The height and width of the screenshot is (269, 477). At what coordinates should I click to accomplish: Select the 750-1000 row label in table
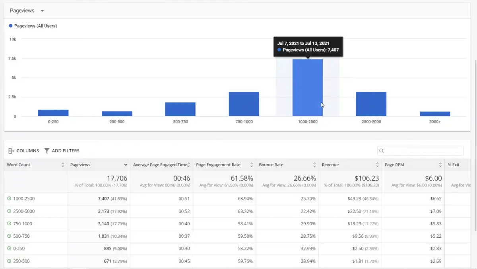(23, 224)
